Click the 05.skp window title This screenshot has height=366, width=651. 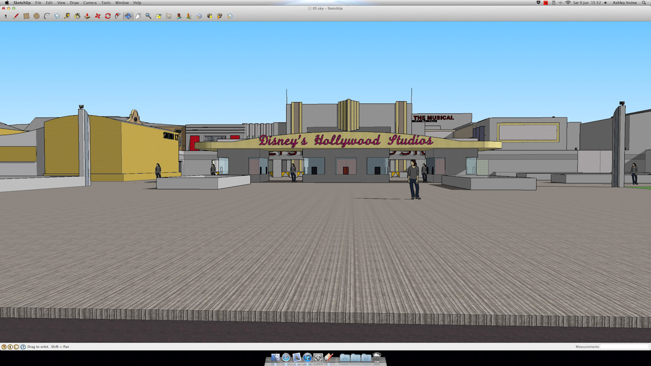(328, 8)
